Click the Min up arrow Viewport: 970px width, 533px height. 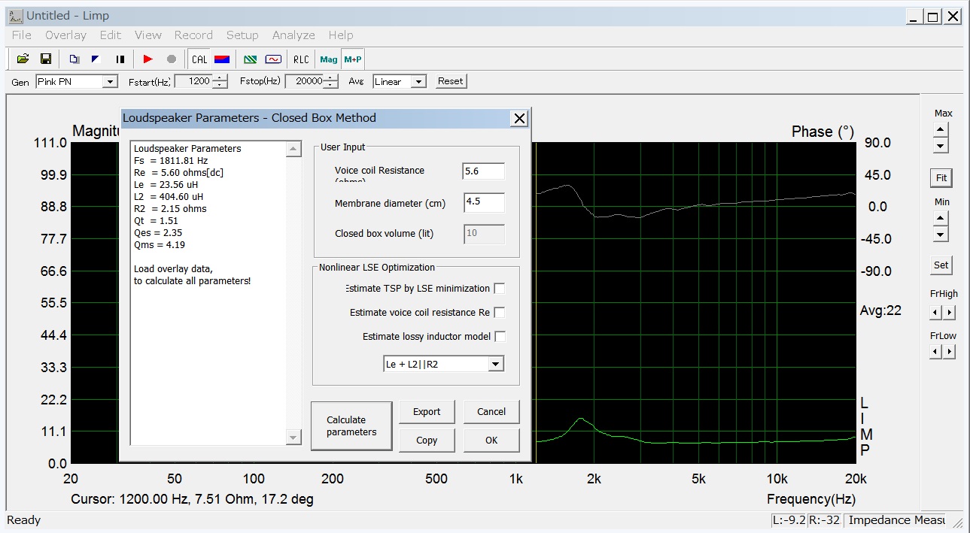pos(941,218)
